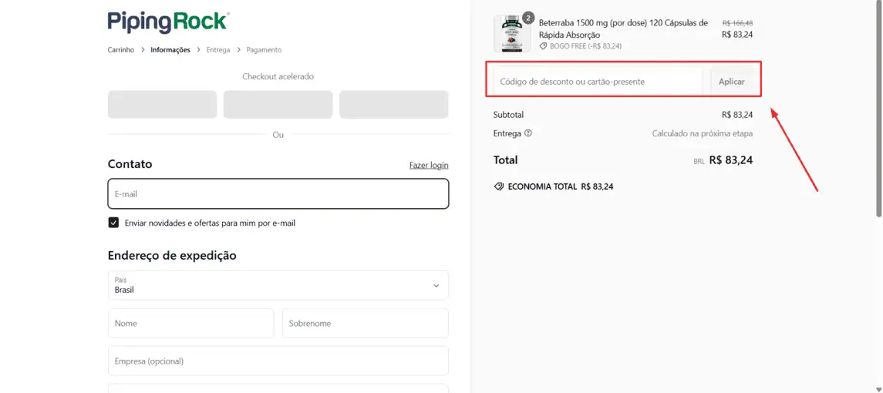Uncheck the email offers newsletter checkbox
883x393 pixels.
click(x=114, y=223)
